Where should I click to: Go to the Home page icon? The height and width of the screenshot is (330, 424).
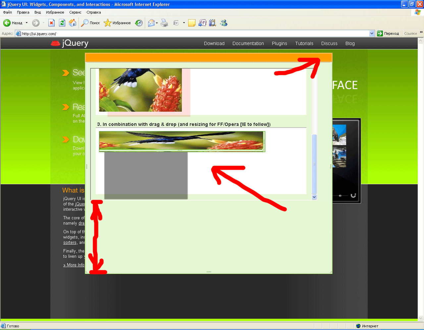[73, 23]
